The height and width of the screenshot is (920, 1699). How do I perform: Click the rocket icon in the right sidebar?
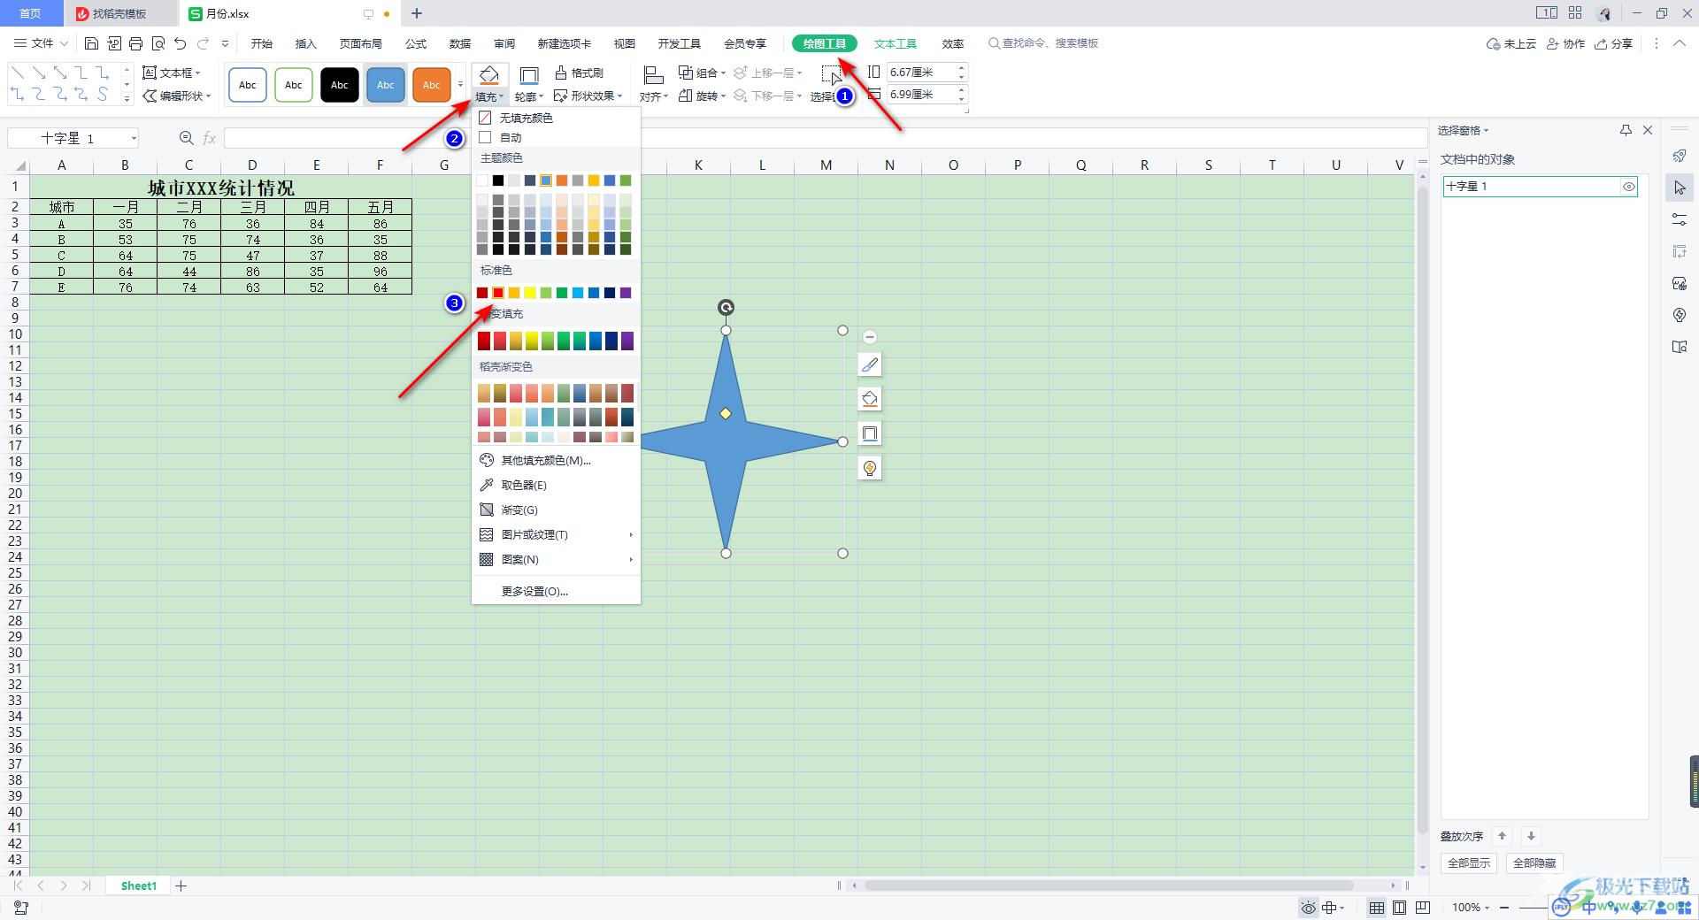(1680, 157)
